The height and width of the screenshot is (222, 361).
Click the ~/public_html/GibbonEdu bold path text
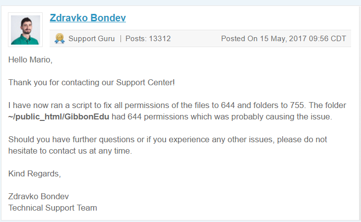coord(59,116)
